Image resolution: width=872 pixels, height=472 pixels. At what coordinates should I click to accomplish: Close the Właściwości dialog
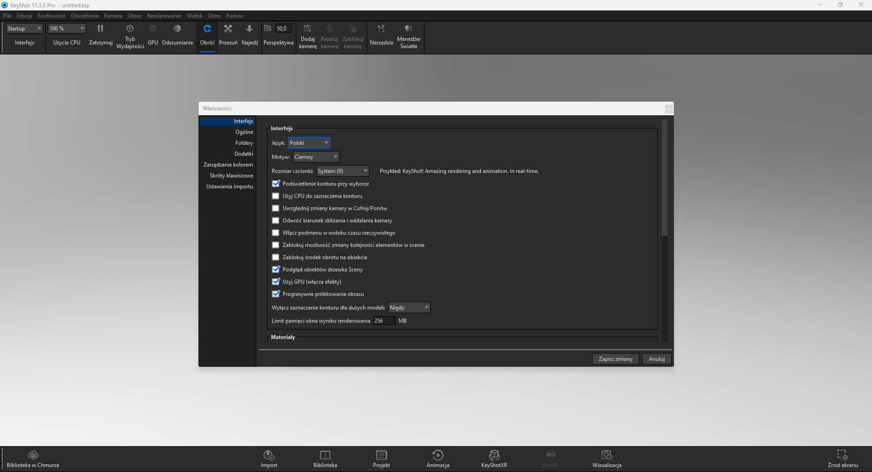tap(668, 109)
